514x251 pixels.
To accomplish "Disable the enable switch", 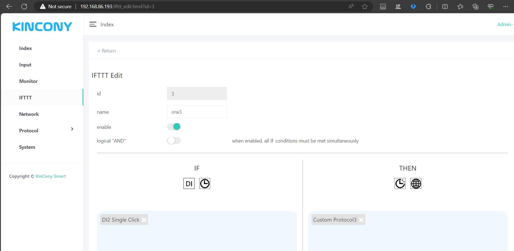I will click(174, 127).
